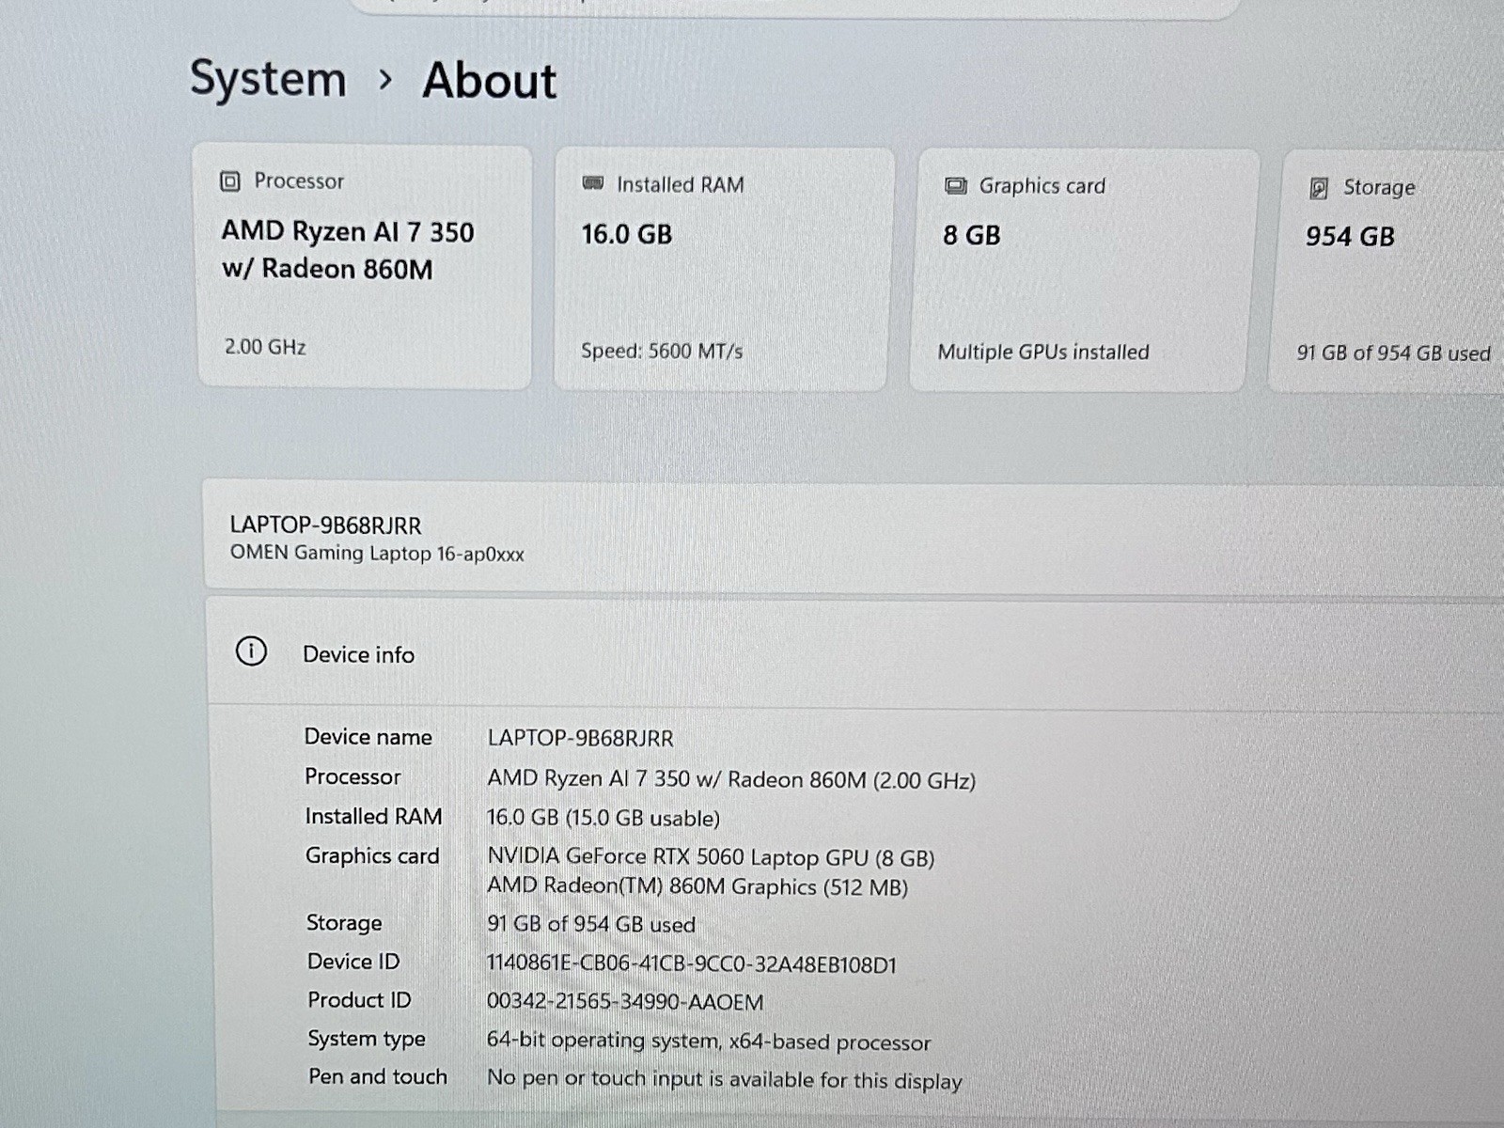Click the Storage drive icon
Image resolution: width=1504 pixels, height=1128 pixels.
click(x=1319, y=188)
